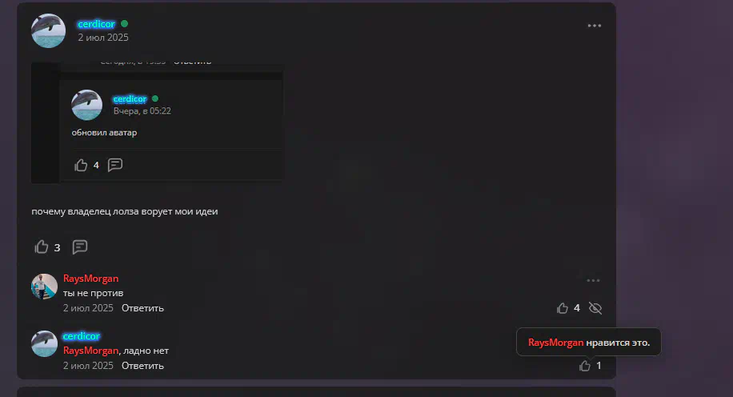Reply to RaysMorgan's comment via Ответить
This screenshot has height=397, width=733.
142,308
